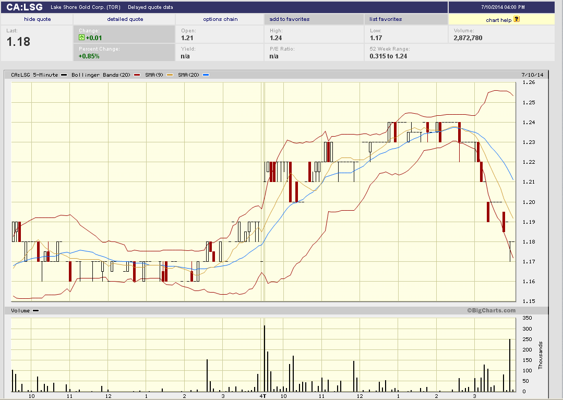The width and height of the screenshot is (563, 400).
Task: Click the 350 volume axis label
Action: click(x=527, y=318)
